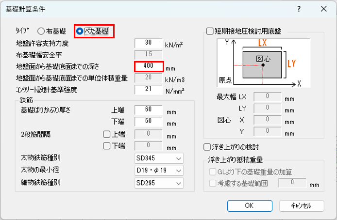Enable the 浮き上がりの検討 checkbox
This screenshot has height=220, width=337.
click(207, 147)
